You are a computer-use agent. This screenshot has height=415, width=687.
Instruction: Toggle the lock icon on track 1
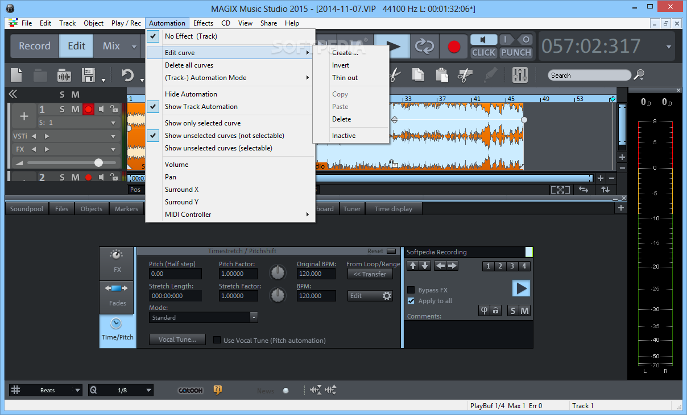point(114,109)
